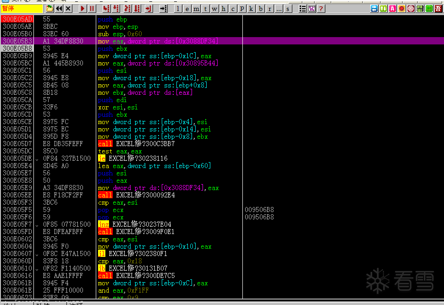Click the Trace over toolbar icon
Screen dimensions: 444x305
(137, 9)
